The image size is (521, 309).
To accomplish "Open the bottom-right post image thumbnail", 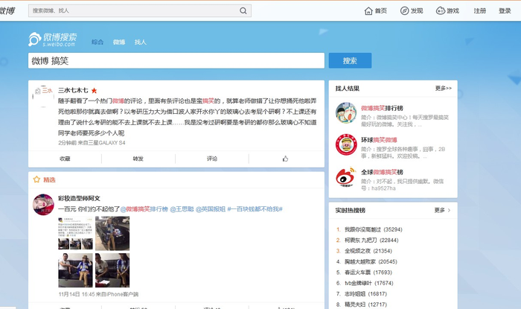I will [112, 270].
